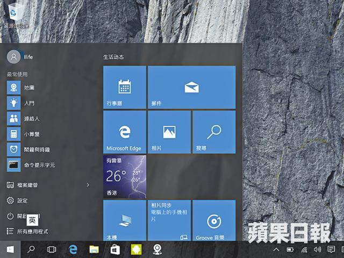The width and height of the screenshot is (344, 258).
Task: Open the Store from the taskbar
Action: coord(115,249)
